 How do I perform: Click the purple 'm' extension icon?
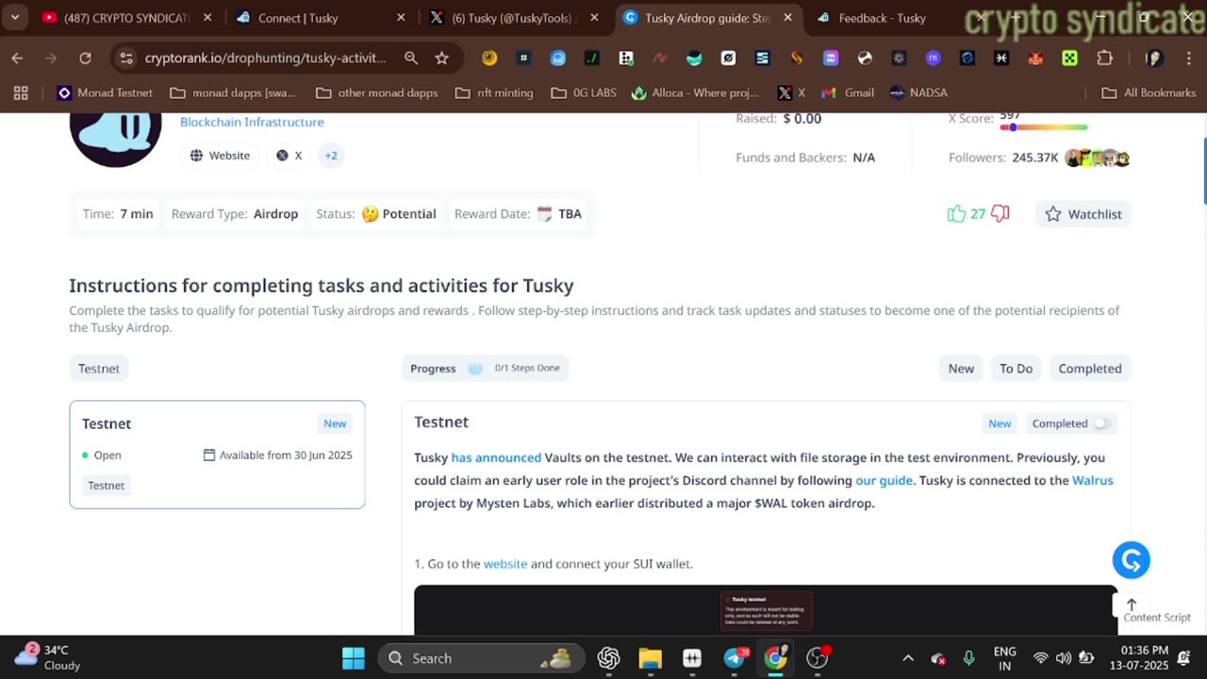[x=933, y=58]
